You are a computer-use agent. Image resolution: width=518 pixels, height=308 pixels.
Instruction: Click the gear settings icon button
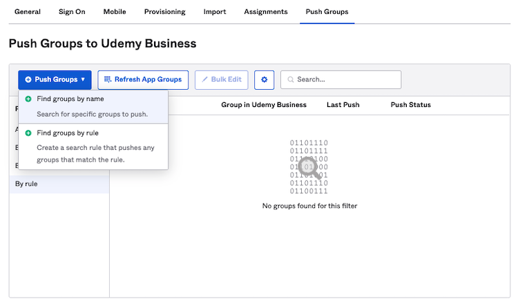point(265,79)
